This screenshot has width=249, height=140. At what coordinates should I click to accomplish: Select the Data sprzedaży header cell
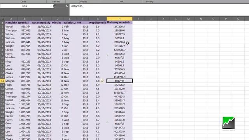[41, 23]
